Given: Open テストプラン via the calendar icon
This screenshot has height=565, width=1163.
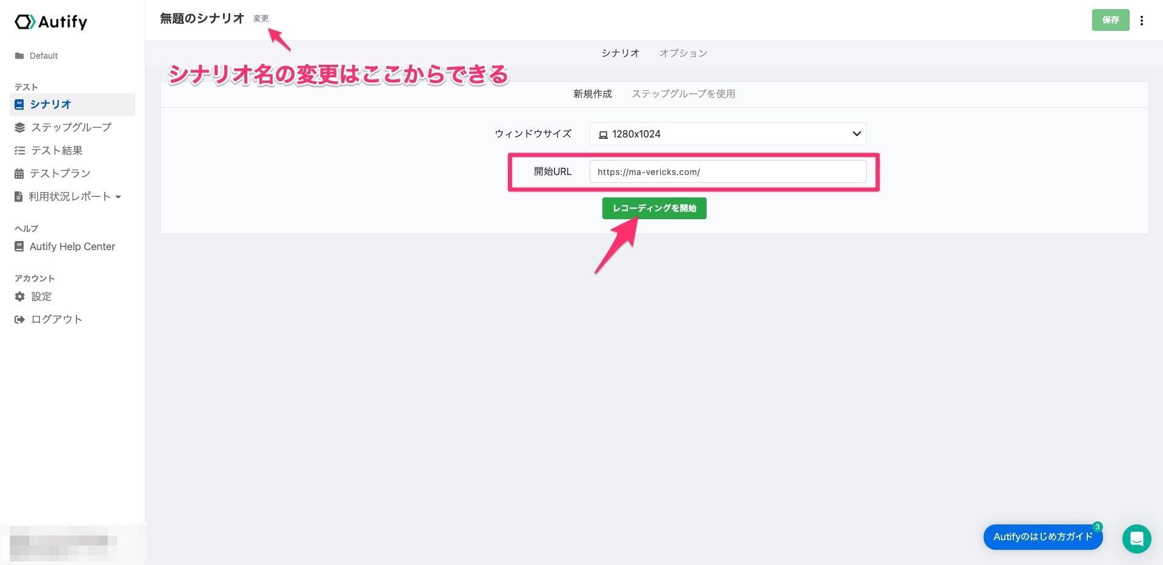Looking at the screenshot, I should tap(19, 173).
